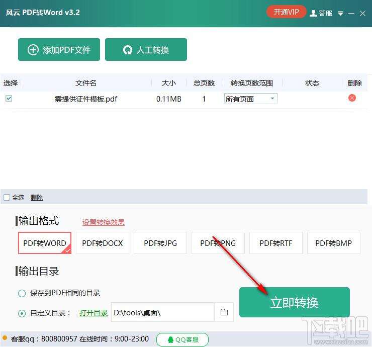Image resolution: width=372 pixels, height=347 pixels.
Task: Click the 选择 column header
Action: [x=11, y=83]
